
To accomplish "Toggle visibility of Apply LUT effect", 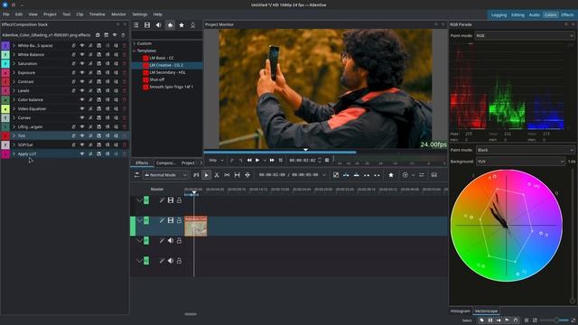I will [x=82, y=154].
